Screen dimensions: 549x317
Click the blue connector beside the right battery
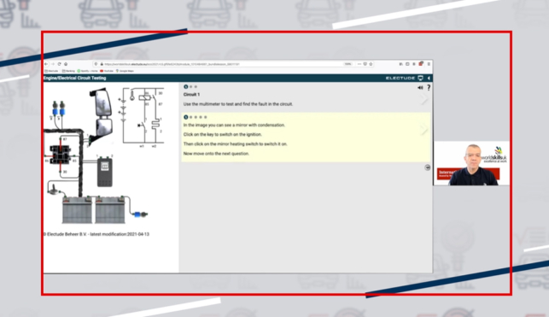[141, 214]
